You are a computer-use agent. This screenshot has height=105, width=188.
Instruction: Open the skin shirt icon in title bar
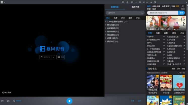point(132,2)
